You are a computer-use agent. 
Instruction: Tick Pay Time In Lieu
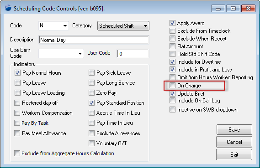(91, 123)
